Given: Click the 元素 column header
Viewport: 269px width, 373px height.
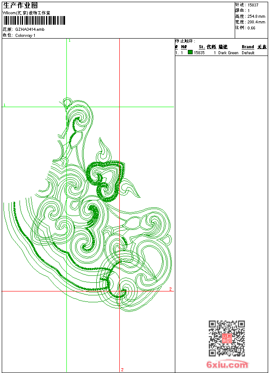Looking at the screenshot, I should 262,47.
